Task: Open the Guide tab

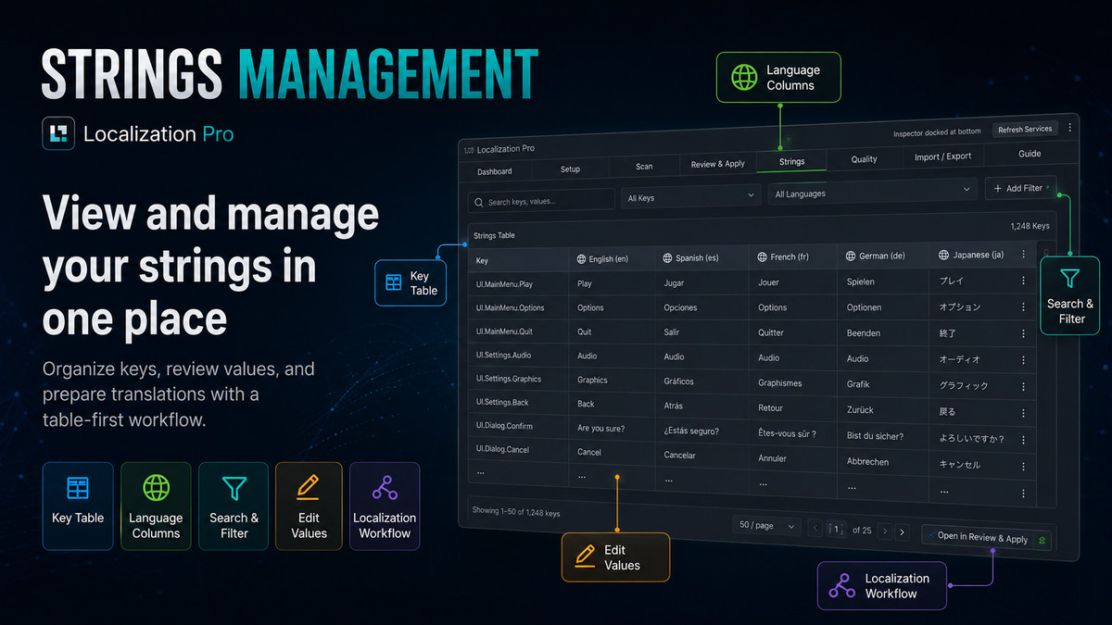Action: [1030, 154]
